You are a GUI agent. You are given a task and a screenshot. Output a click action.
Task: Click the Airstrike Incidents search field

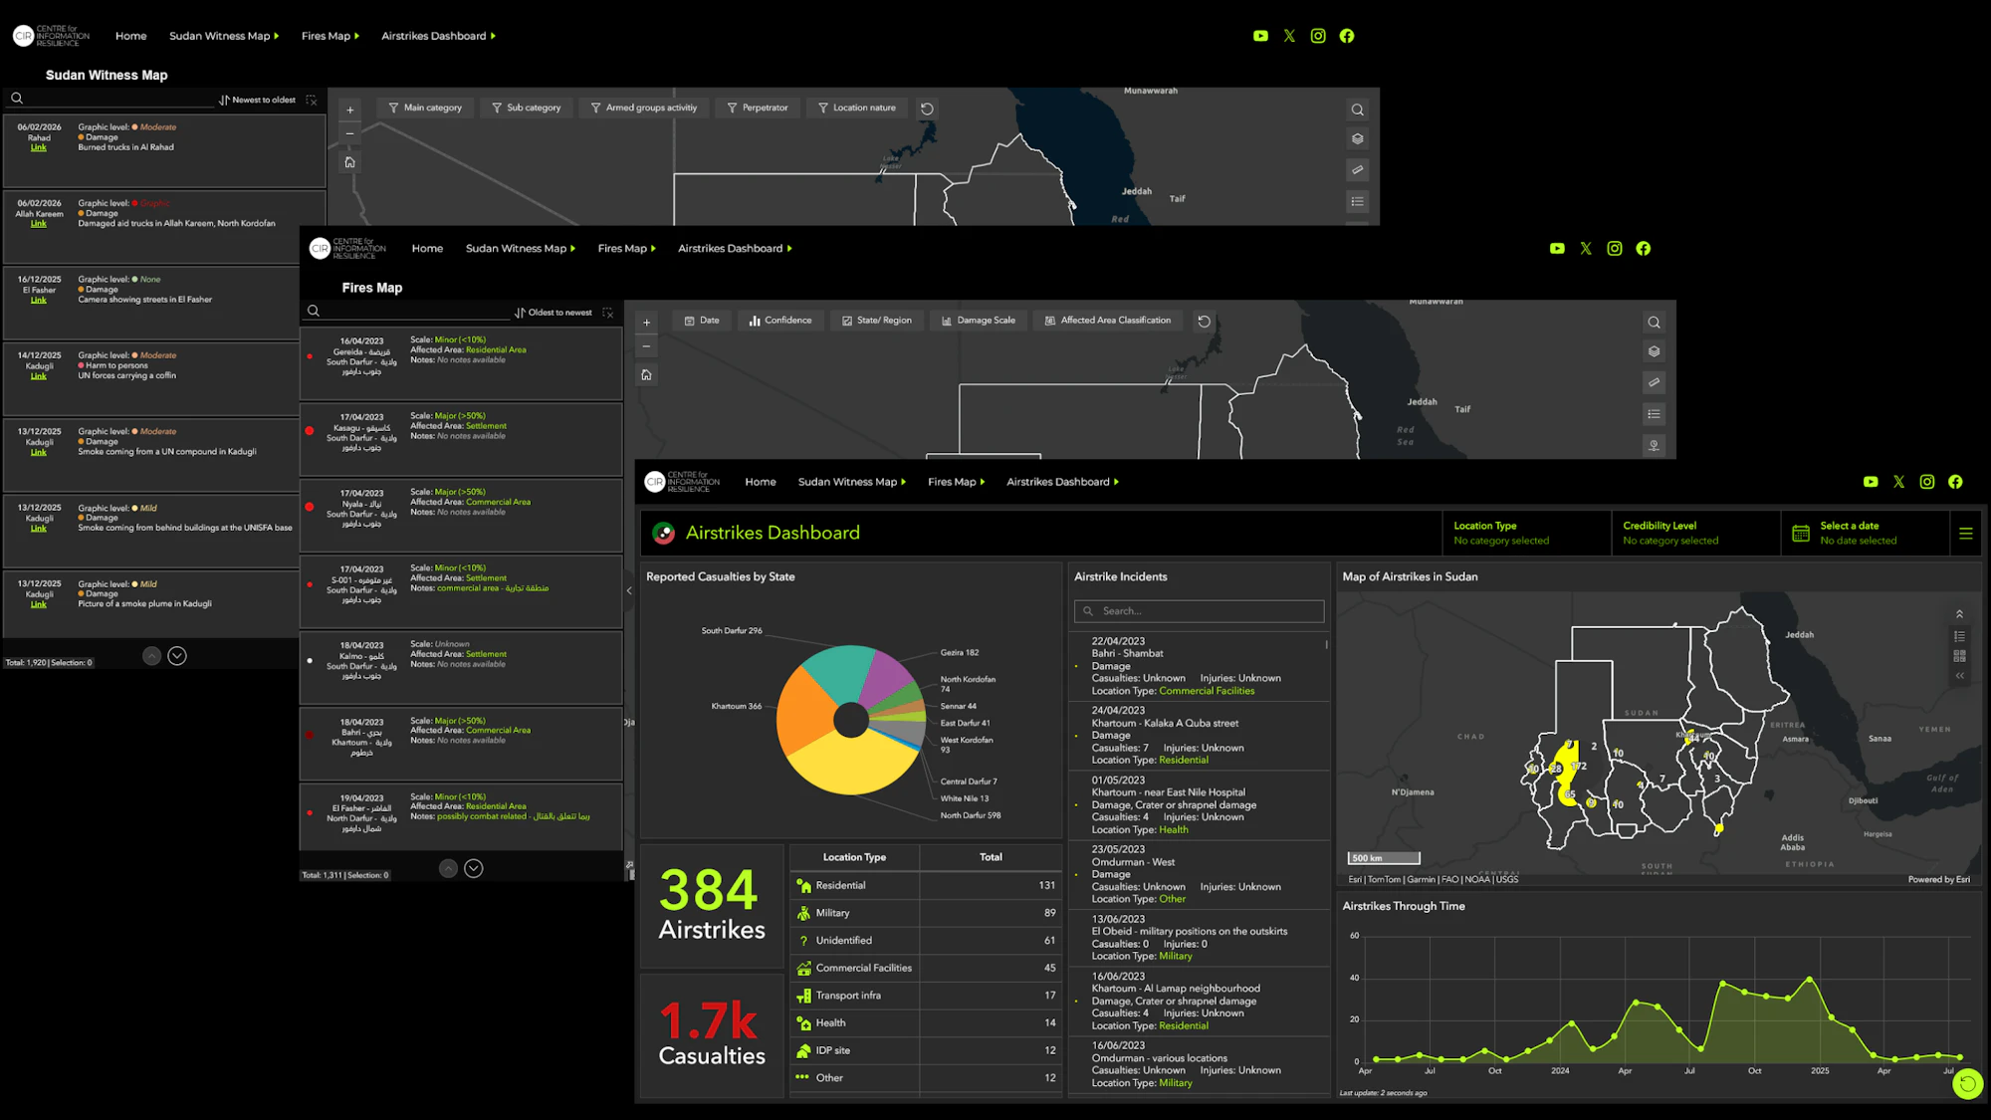(x=1200, y=611)
